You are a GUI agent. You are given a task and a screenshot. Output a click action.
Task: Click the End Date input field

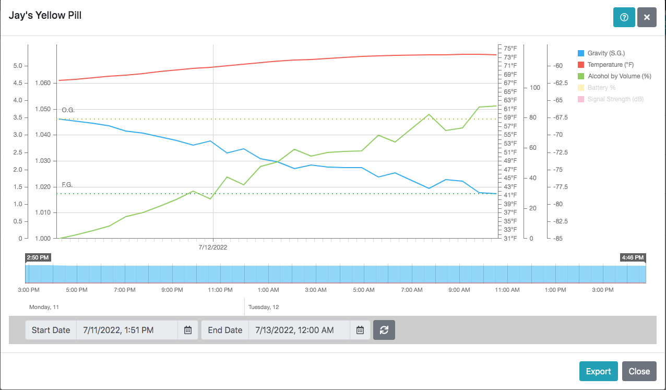[299, 330]
